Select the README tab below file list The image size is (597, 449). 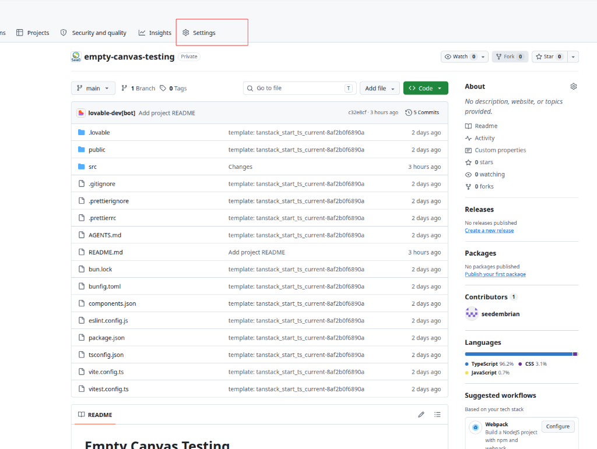(95, 415)
